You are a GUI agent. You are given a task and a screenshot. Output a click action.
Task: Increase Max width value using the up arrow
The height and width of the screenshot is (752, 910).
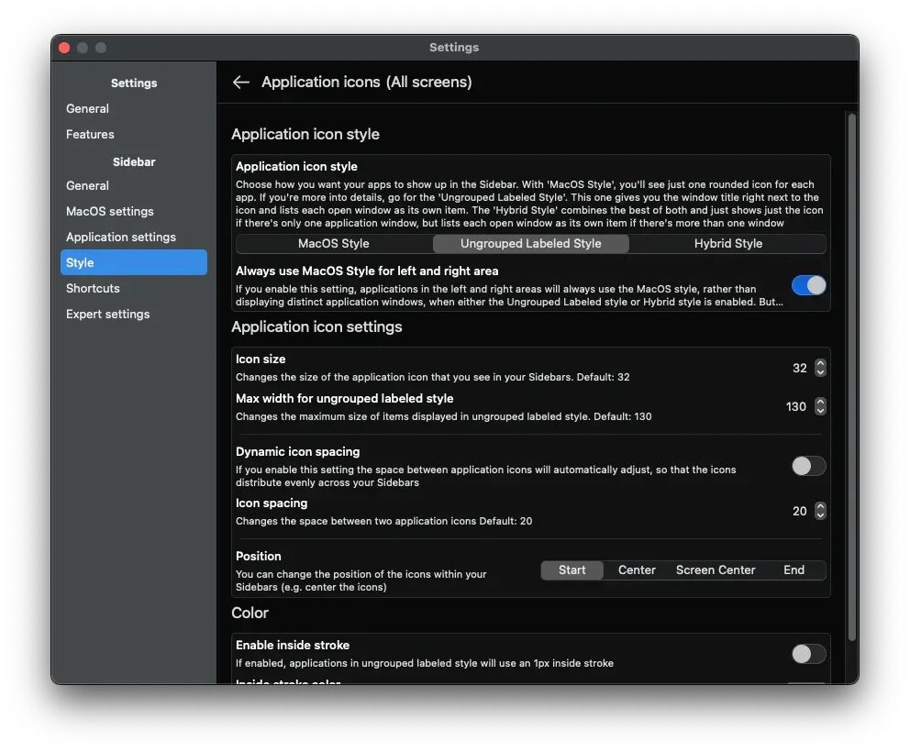point(820,402)
